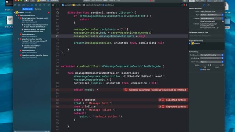Open the related items grid icon
The image size is (235, 132).
(53, 5)
